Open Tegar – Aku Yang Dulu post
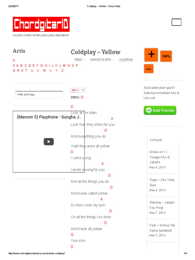Viewport: 195px width, 260px height. pos(162,182)
